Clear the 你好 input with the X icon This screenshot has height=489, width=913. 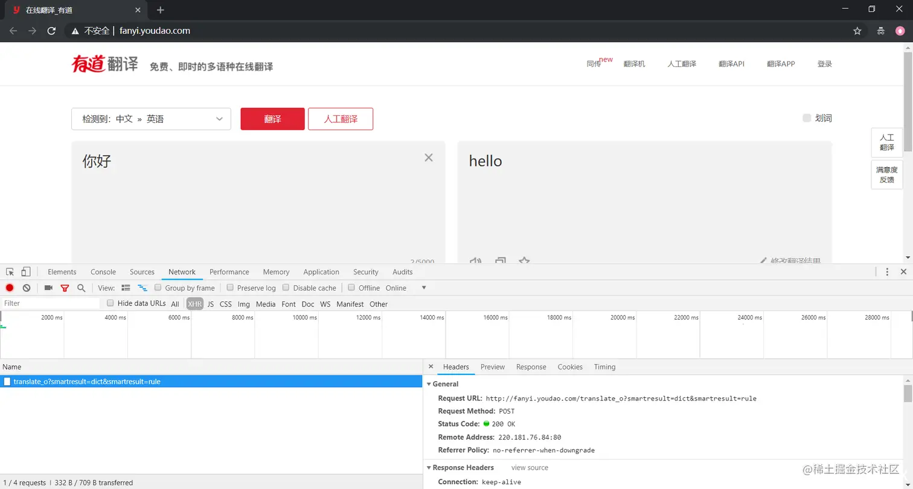[429, 157]
